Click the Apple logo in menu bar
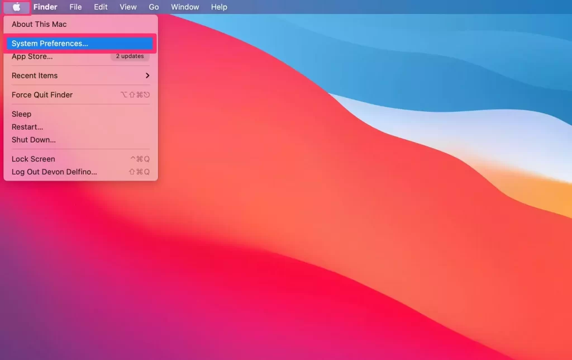572x360 pixels. (x=17, y=7)
